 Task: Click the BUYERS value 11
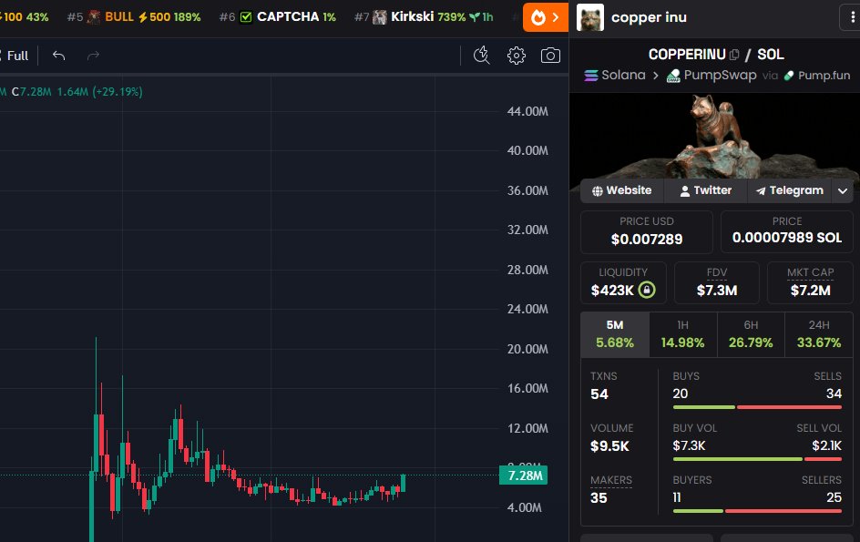(677, 497)
